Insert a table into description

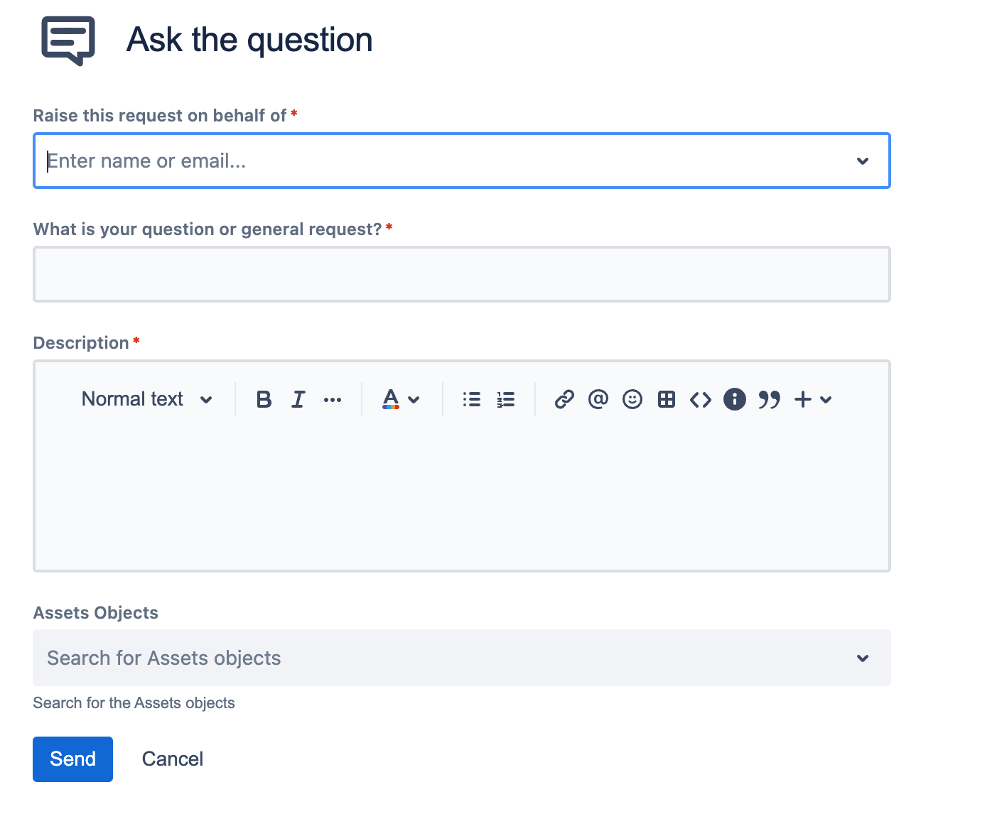[x=667, y=399]
